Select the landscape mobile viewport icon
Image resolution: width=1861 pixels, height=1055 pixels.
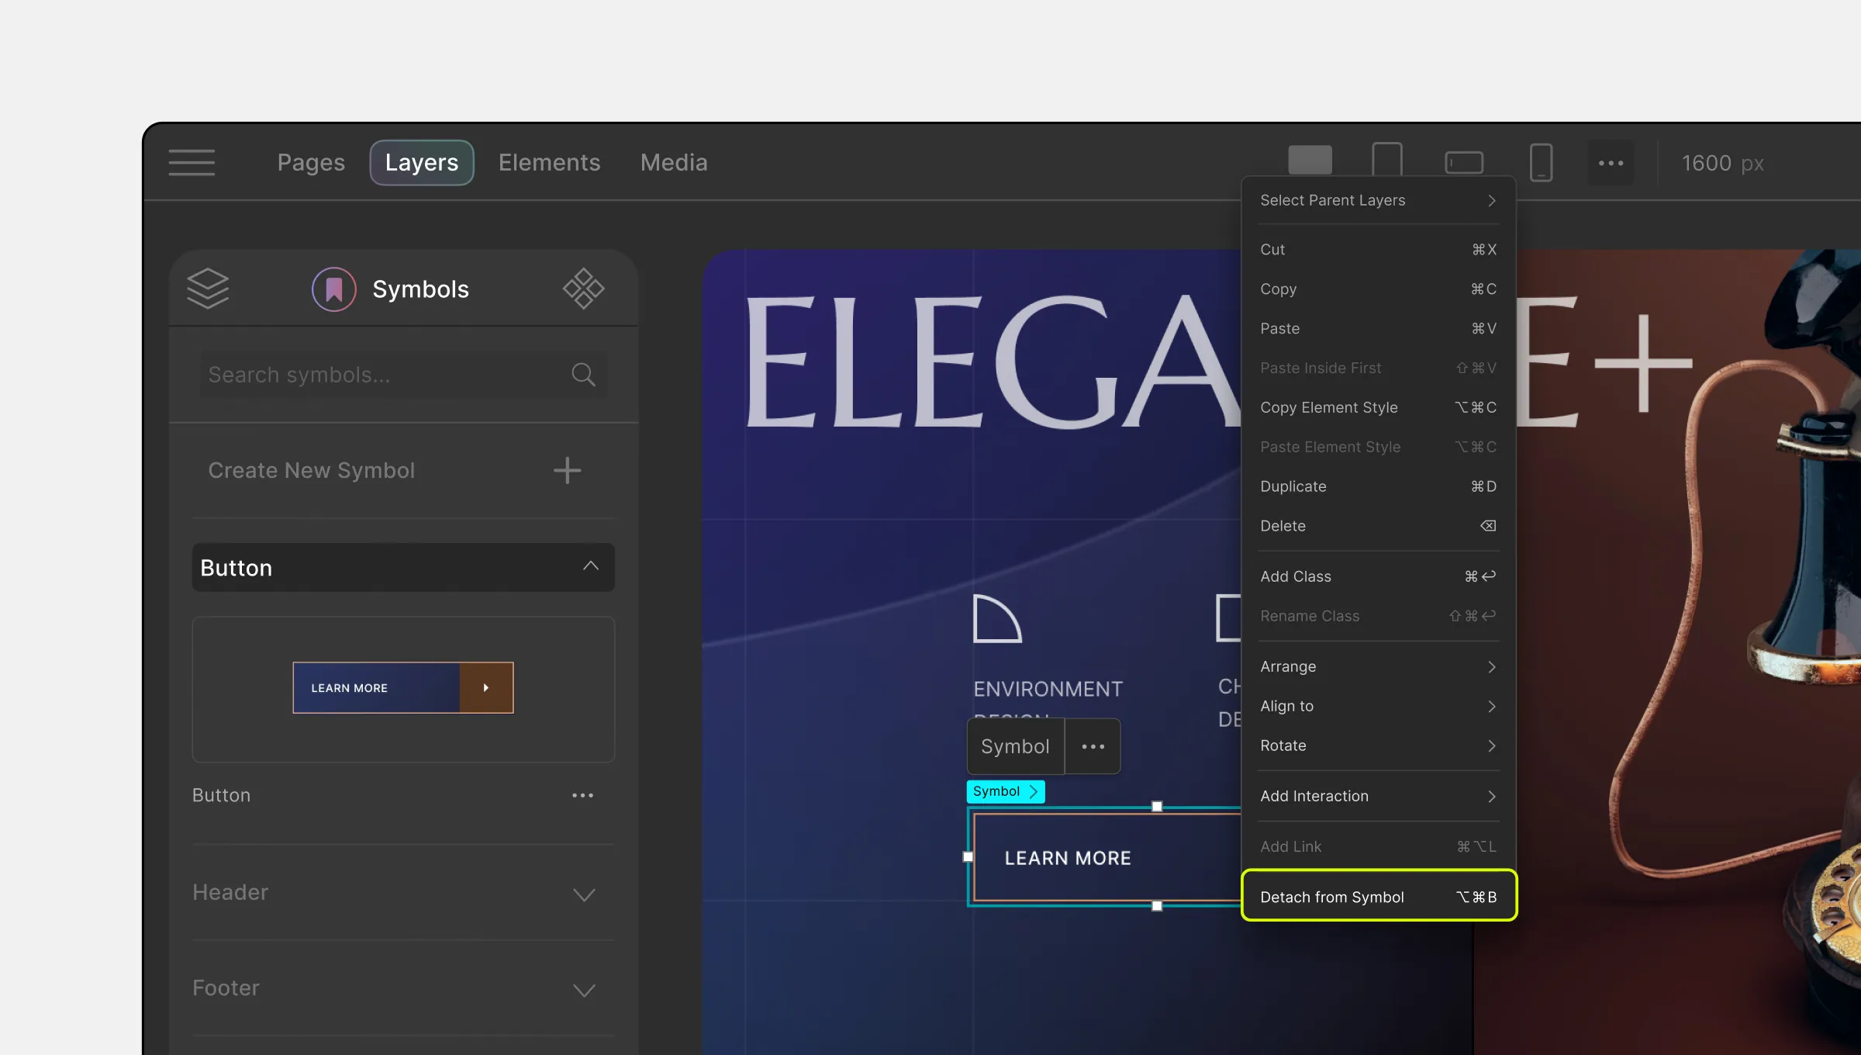1464,162
